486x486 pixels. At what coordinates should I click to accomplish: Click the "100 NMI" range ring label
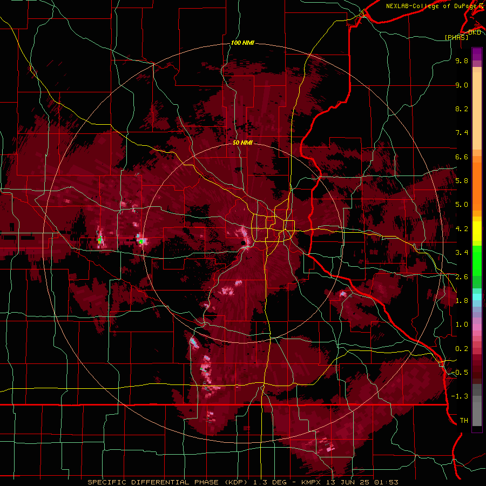click(242, 43)
